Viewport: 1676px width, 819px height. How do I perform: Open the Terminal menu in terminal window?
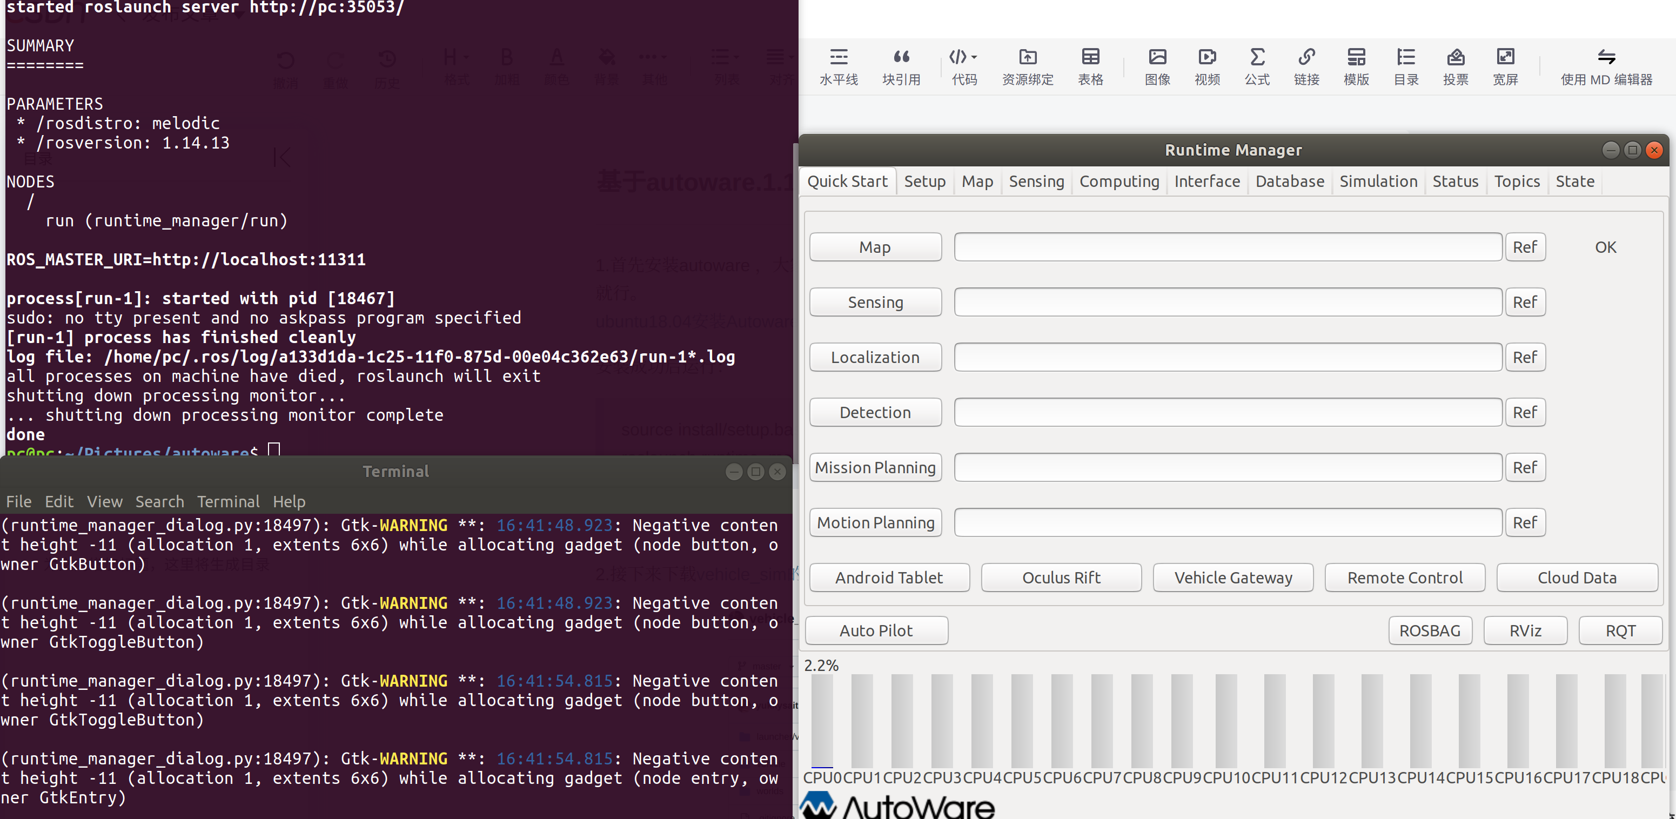(227, 501)
